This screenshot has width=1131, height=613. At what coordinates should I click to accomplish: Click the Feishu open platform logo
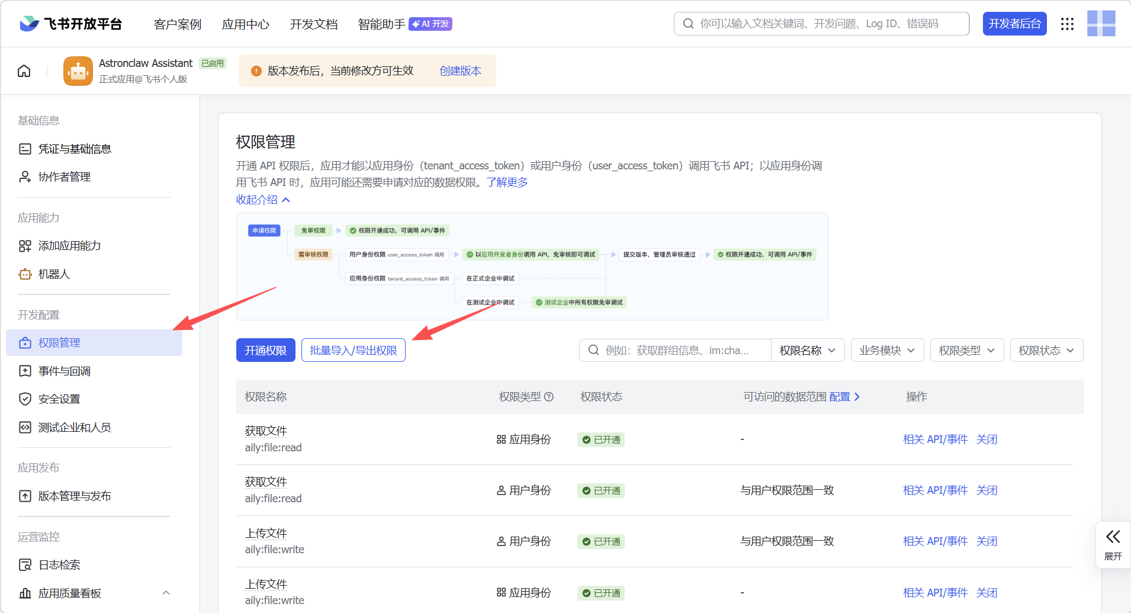71,24
